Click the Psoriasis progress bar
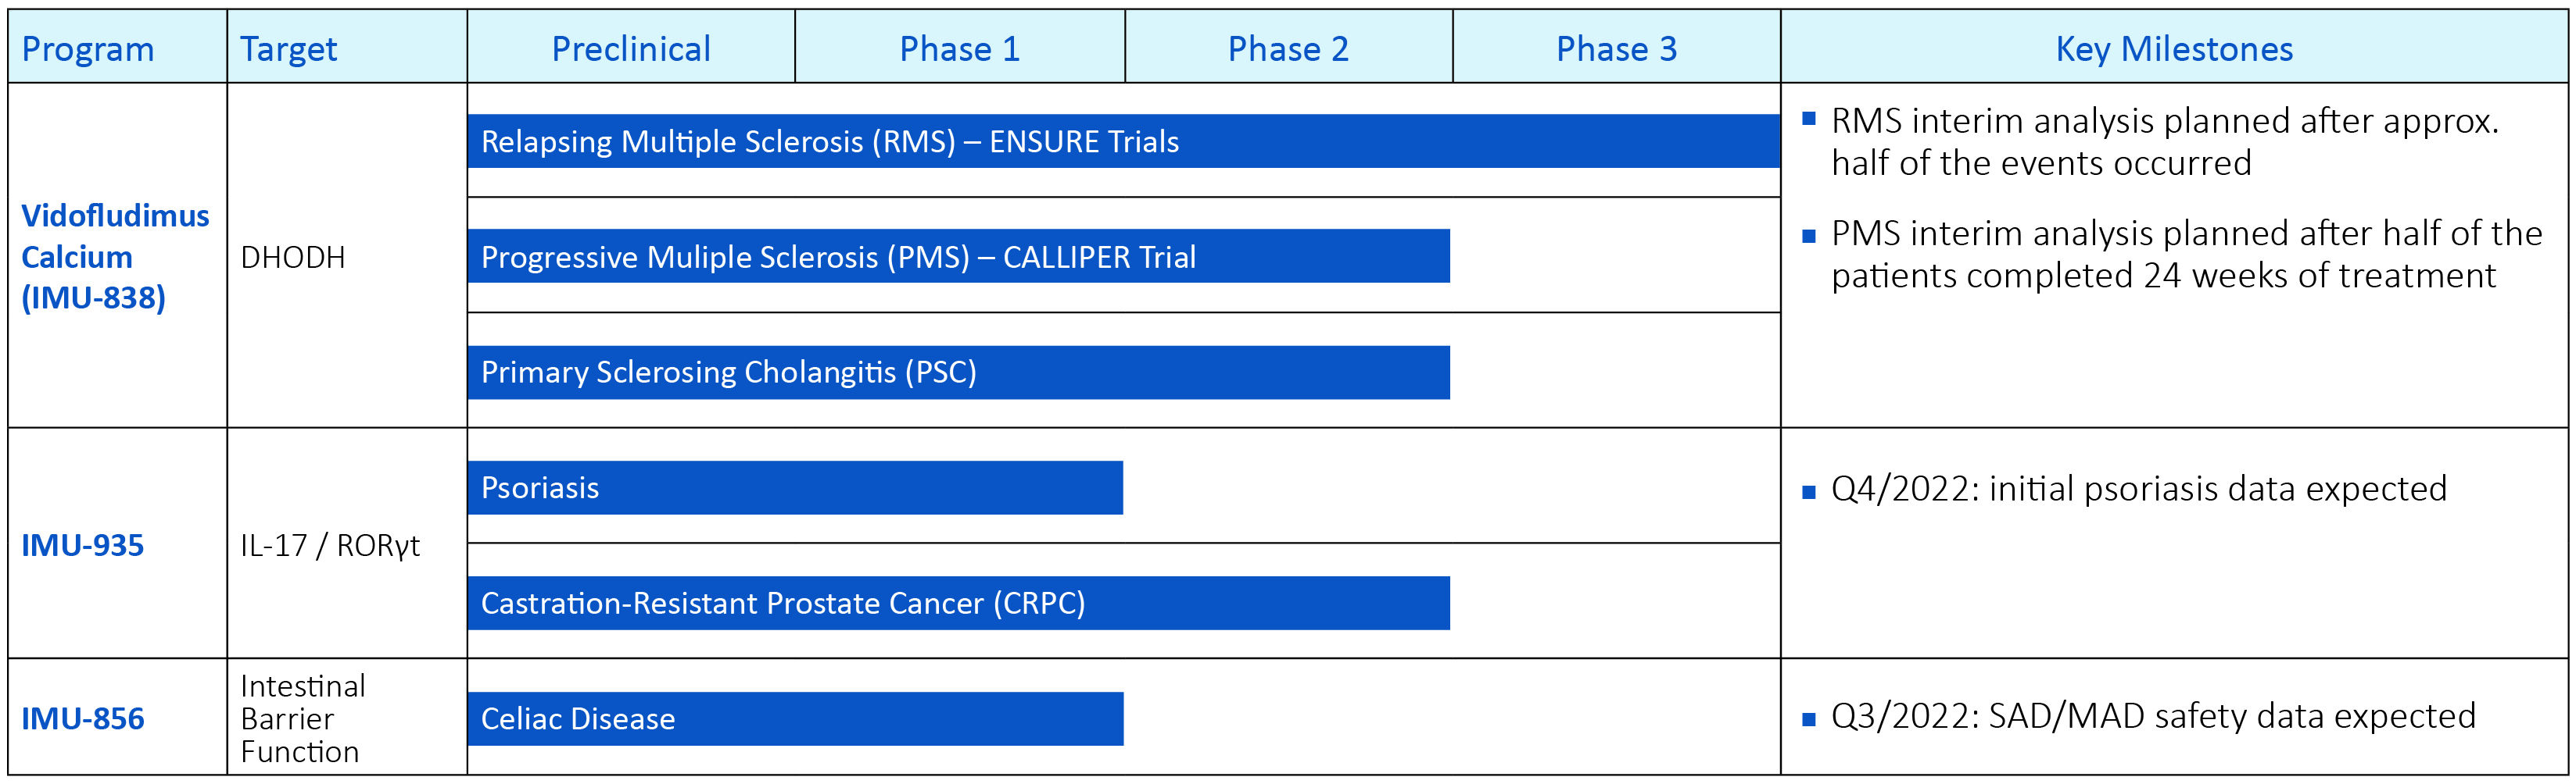 pos(795,487)
